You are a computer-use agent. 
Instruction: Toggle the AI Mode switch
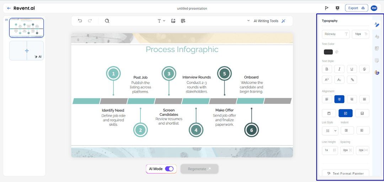point(169,169)
